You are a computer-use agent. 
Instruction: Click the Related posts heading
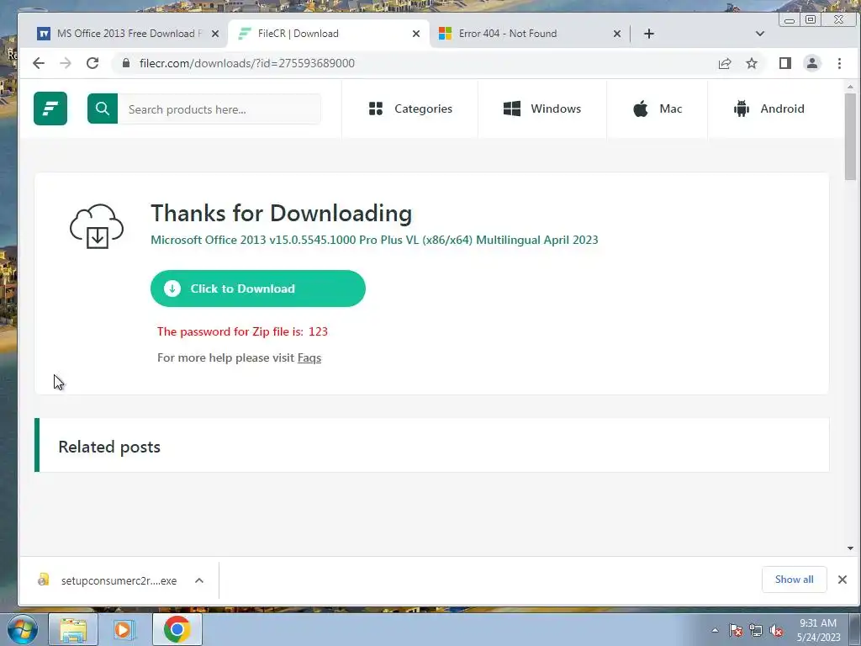click(x=109, y=447)
